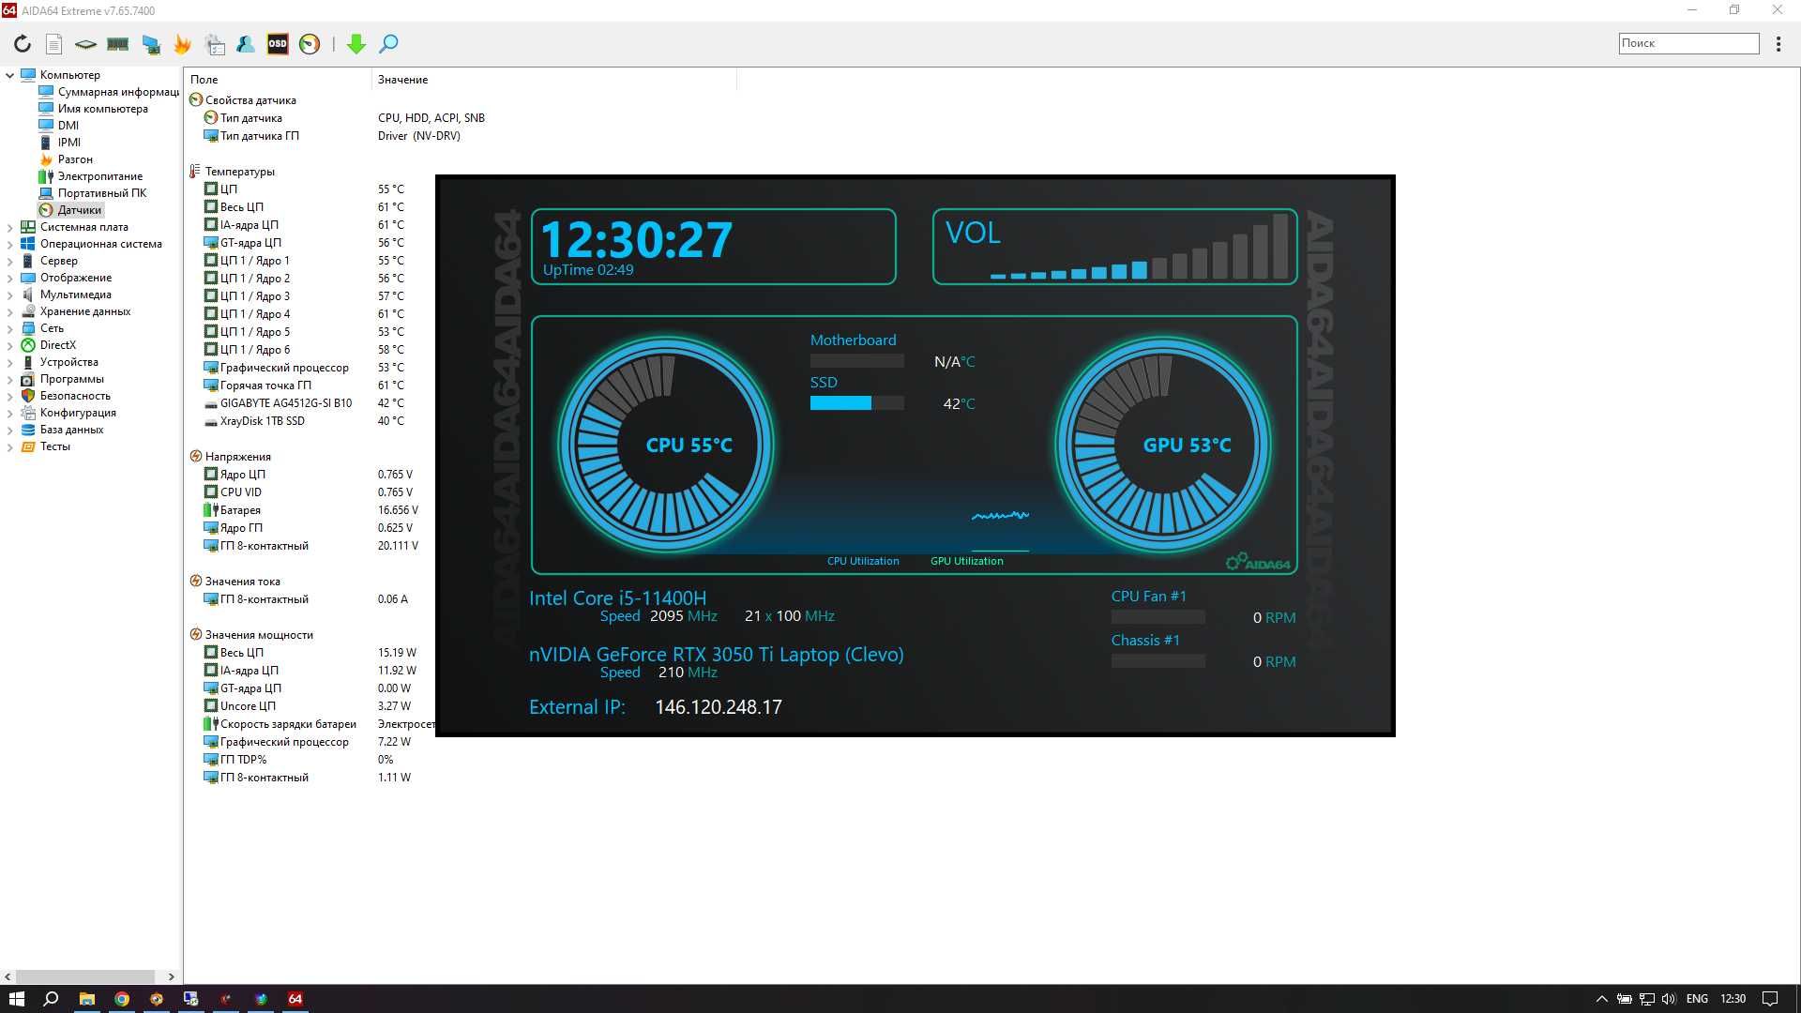This screenshot has height=1013, width=1801.
Task: Show hidden tray icons arrow
Action: point(1602,999)
